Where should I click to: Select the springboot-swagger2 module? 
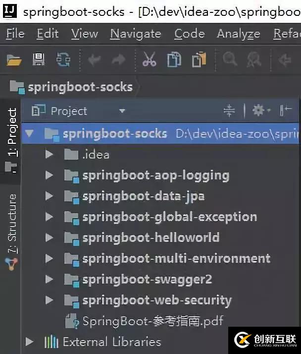[x=147, y=279]
